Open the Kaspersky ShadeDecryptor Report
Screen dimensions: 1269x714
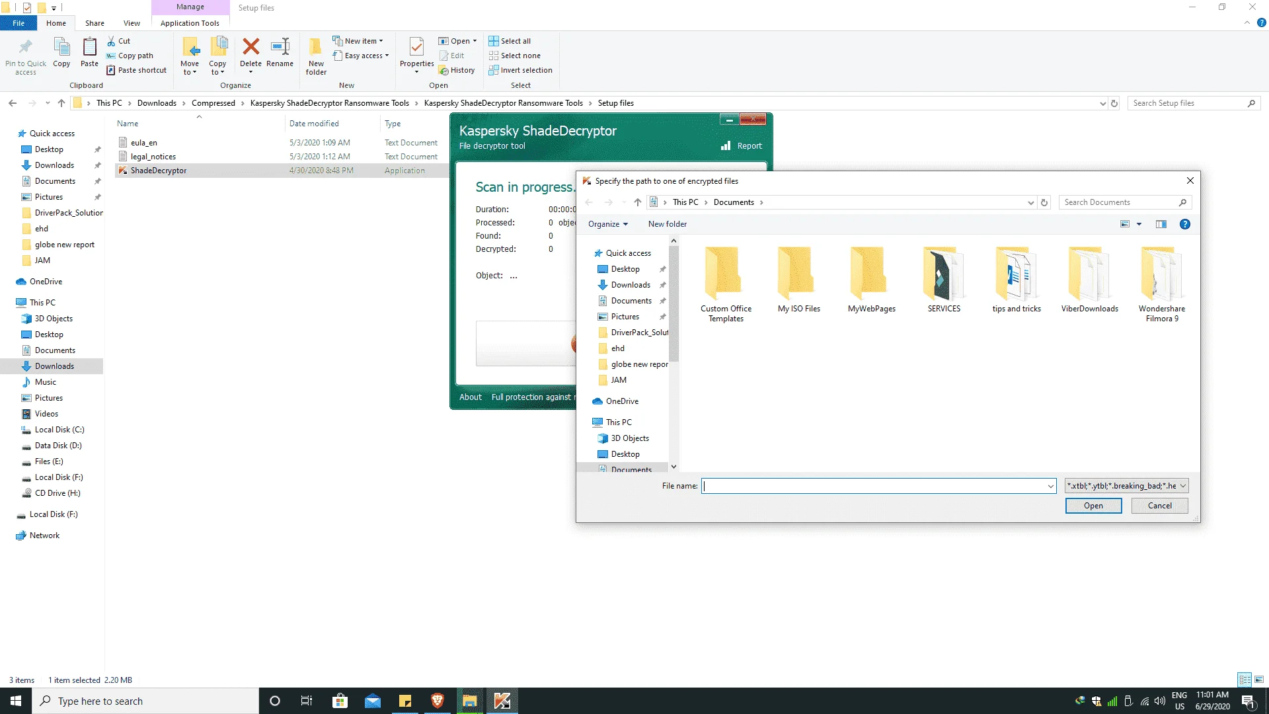[742, 146]
